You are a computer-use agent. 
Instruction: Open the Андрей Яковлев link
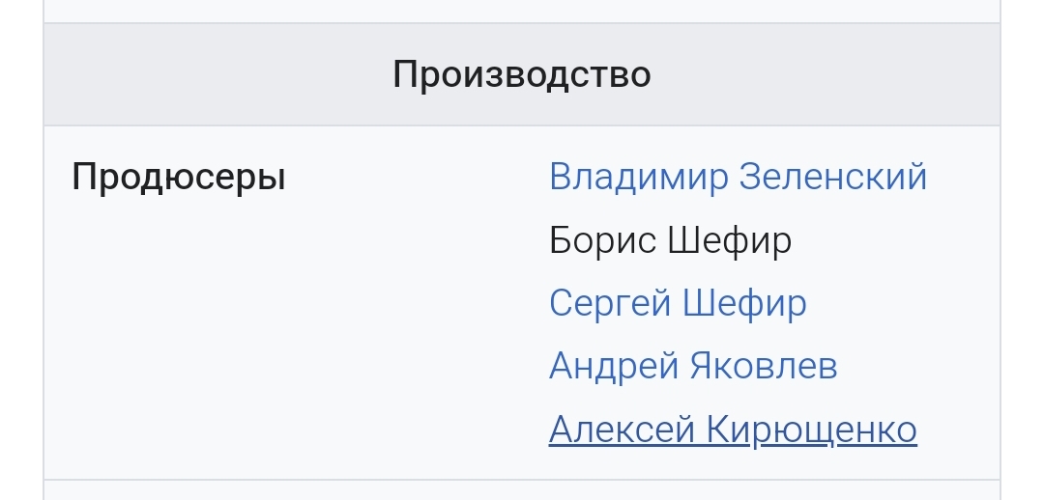[x=692, y=366]
